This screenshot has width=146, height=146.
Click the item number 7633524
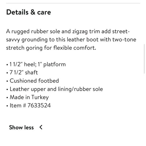pyautogui.click(x=39, y=105)
